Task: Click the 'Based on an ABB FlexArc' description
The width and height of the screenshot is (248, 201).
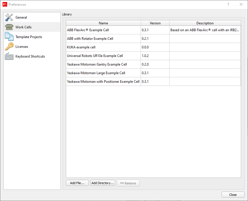Action: tap(205, 30)
